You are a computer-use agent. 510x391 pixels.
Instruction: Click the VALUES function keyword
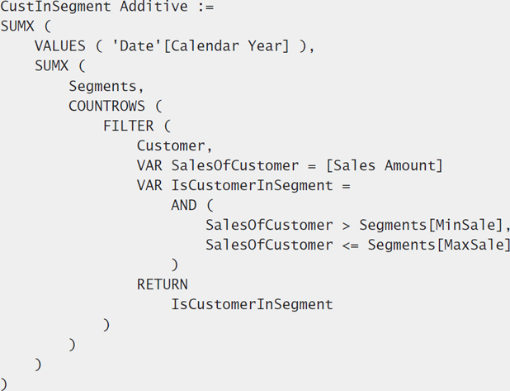point(60,46)
